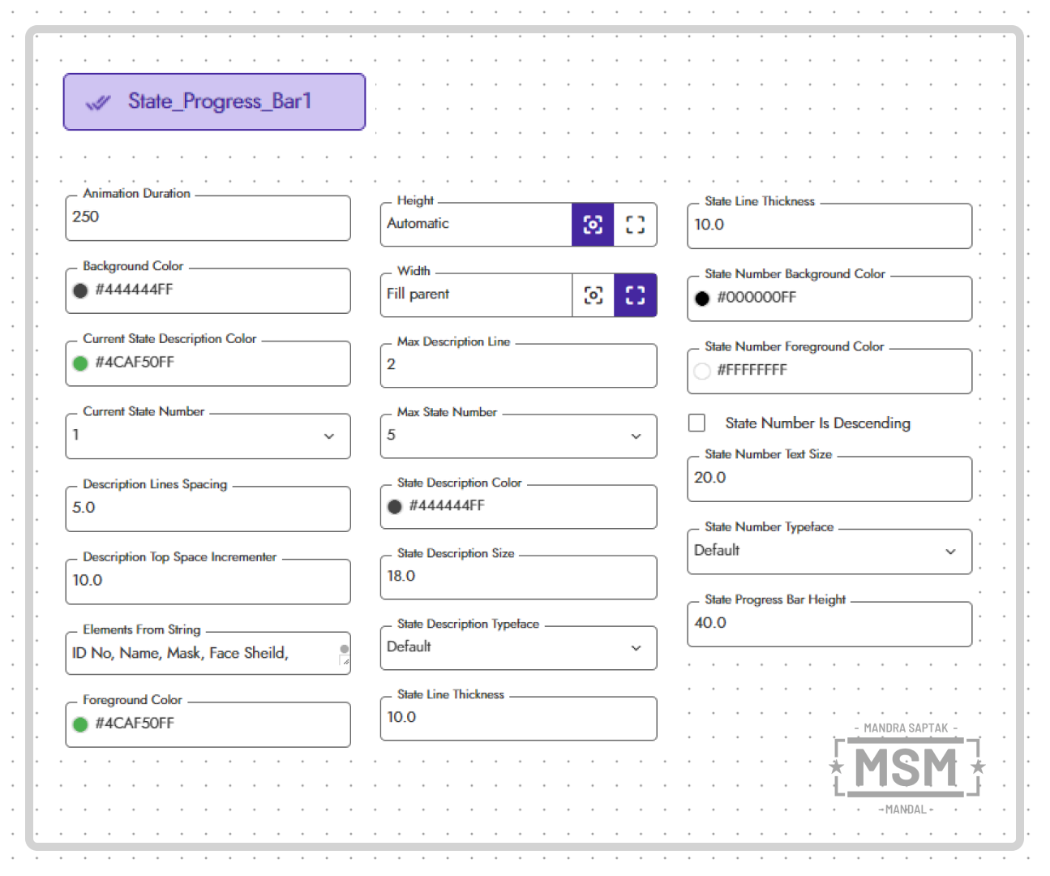Choose the State Number Background Color swatch

click(702, 298)
